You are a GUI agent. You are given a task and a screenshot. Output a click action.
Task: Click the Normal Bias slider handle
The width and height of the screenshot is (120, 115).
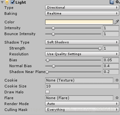click(x=53, y=66)
